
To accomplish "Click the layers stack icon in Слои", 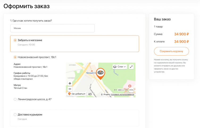I will click(x=115, y=67).
